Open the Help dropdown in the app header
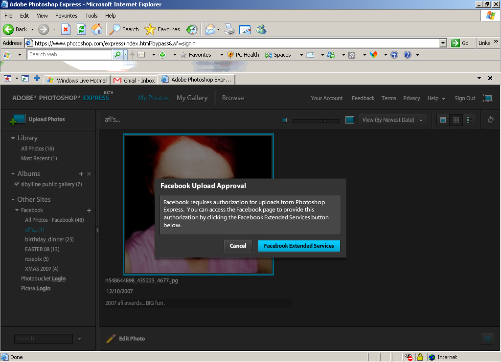This screenshot has height=362, width=501. coord(436,98)
